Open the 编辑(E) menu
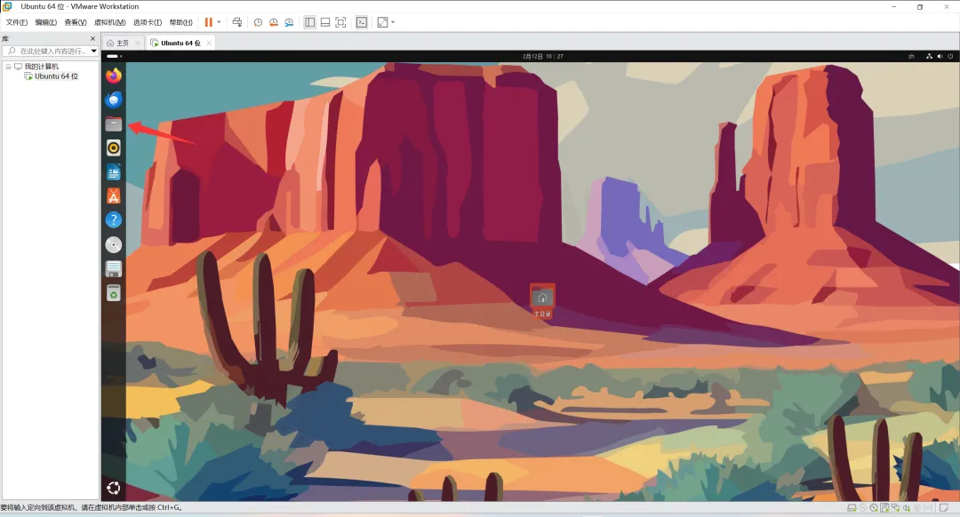This screenshot has width=960, height=517. 46,22
